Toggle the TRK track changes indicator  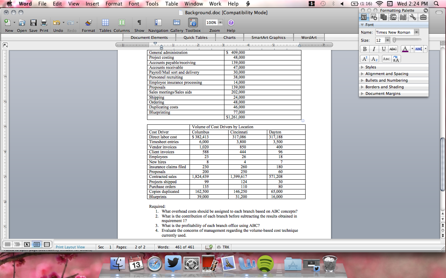point(223,247)
